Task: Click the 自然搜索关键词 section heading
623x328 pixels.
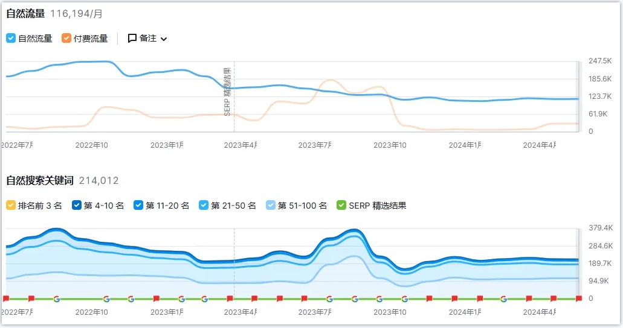Action: coord(40,180)
